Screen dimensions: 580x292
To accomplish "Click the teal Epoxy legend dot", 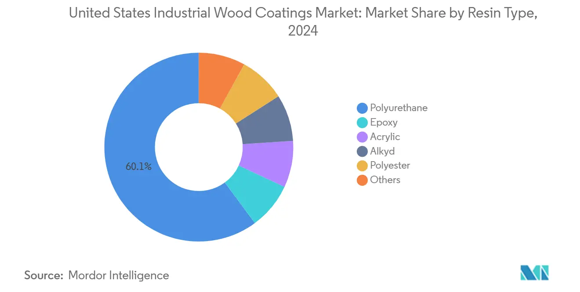I will tap(362, 122).
